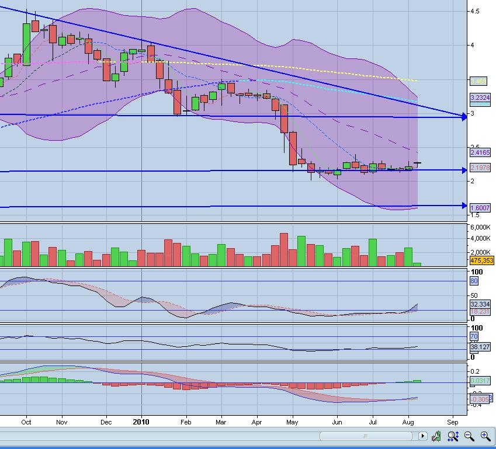Click the Aug date axis label
Screen dimensions: 496x449
click(x=408, y=422)
